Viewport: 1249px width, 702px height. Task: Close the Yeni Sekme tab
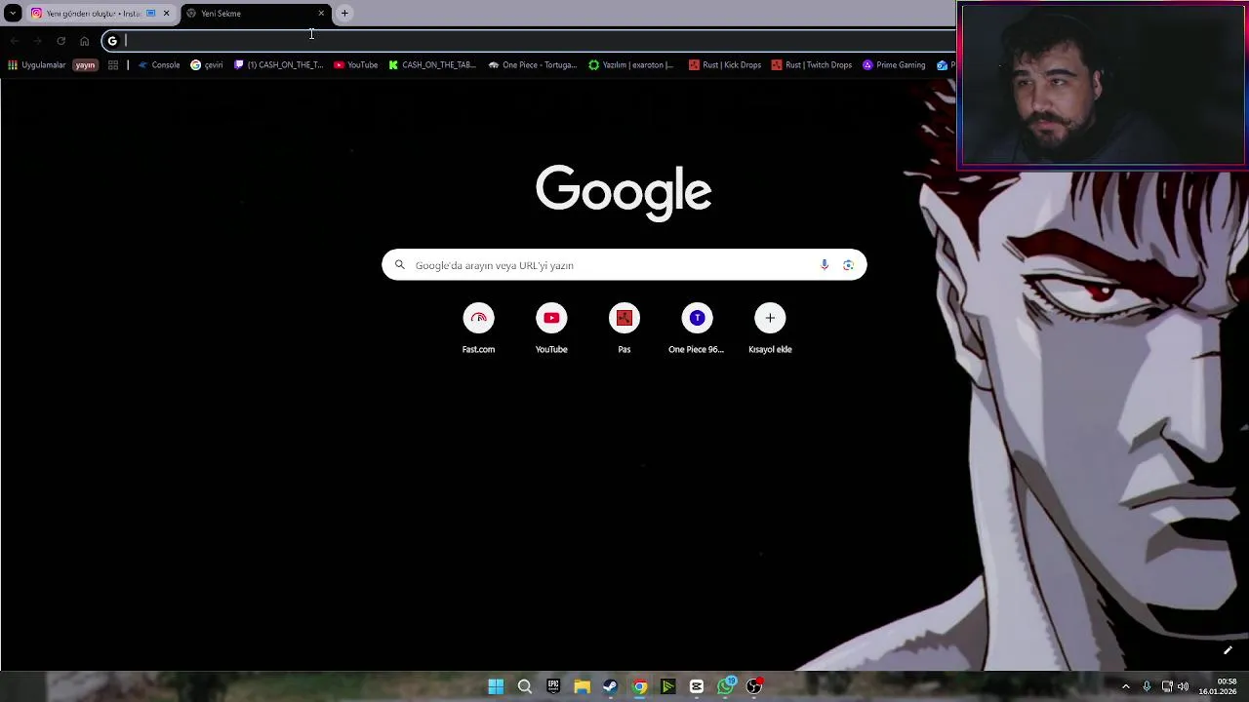click(x=321, y=14)
